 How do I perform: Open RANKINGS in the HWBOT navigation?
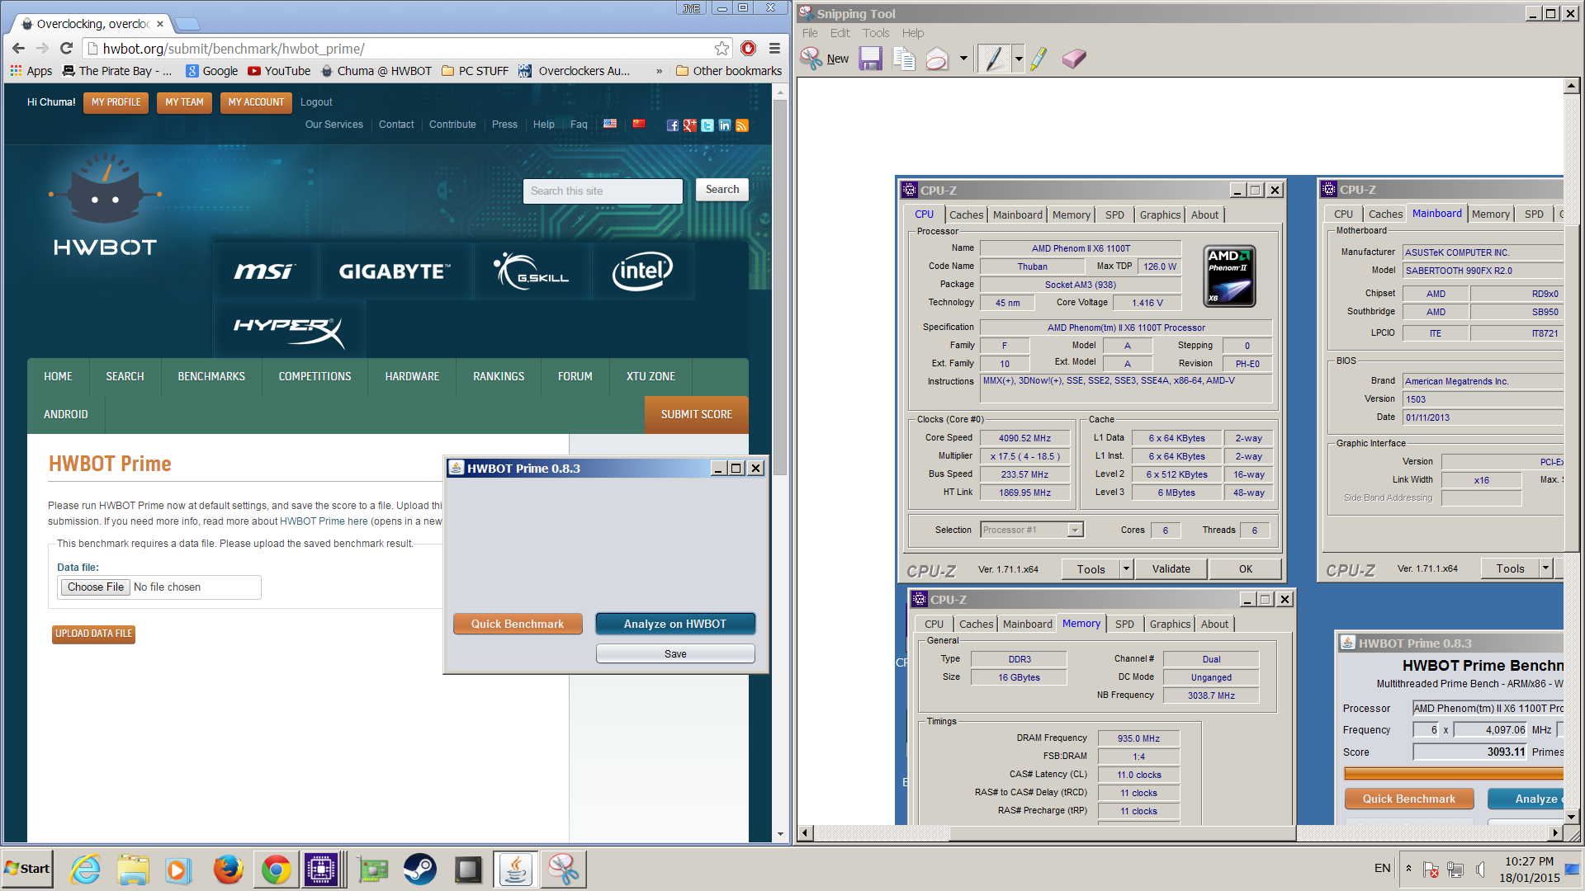point(499,376)
